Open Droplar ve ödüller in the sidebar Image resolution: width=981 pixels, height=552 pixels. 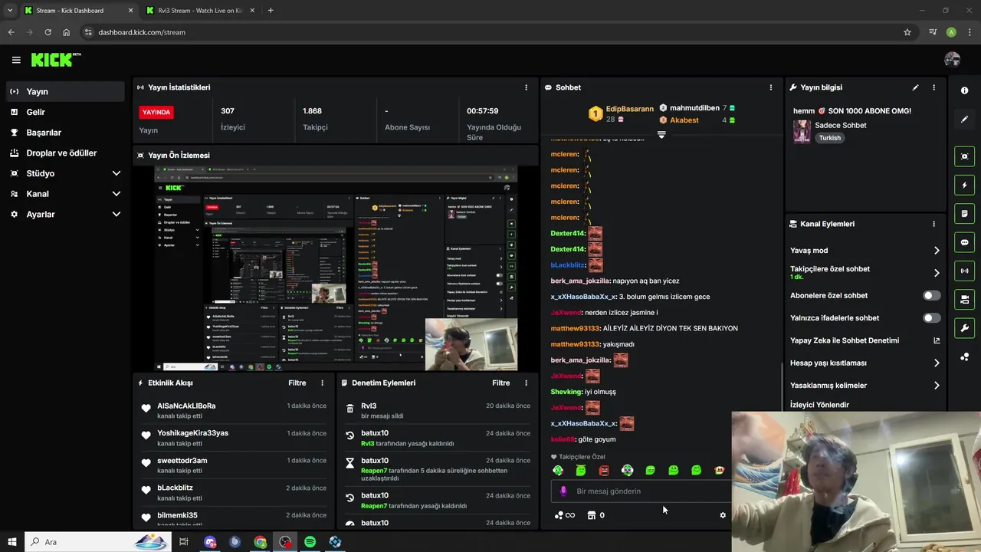coord(64,153)
